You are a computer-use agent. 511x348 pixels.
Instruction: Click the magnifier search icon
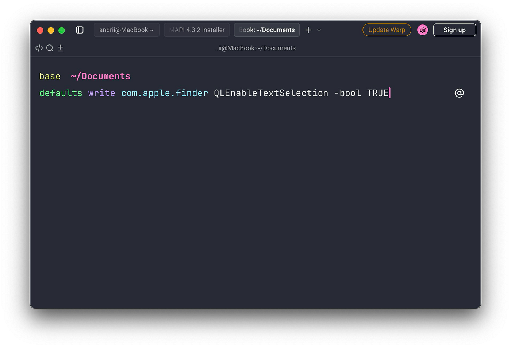[50, 48]
